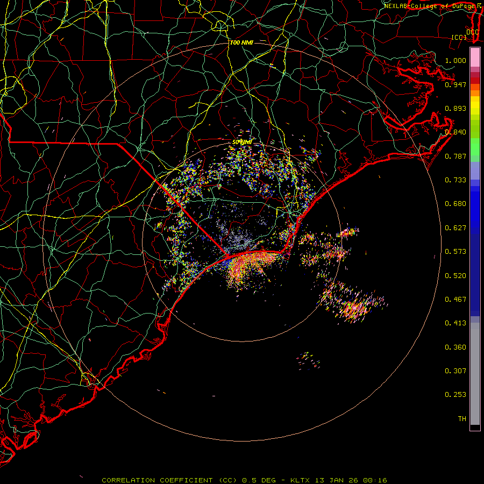Click the 0.413 scale value
The width and height of the screenshot is (484, 484).
click(455, 323)
